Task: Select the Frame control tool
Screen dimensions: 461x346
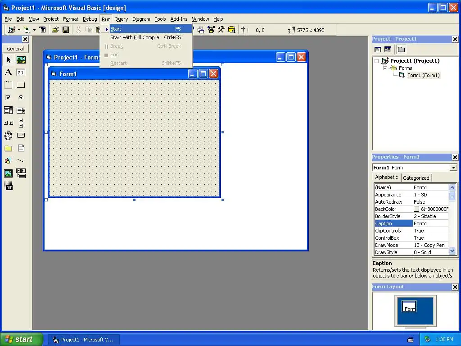Action: [8, 85]
